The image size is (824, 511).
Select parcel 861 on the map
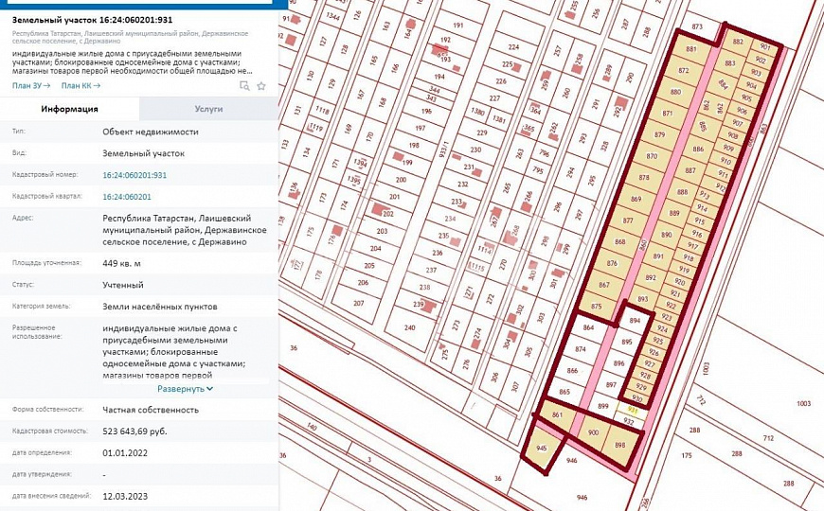(x=557, y=414)
